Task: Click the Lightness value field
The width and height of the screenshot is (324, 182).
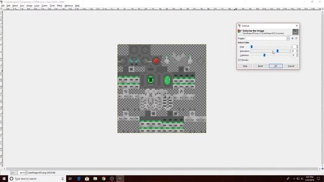Action: tap(293, 55)
